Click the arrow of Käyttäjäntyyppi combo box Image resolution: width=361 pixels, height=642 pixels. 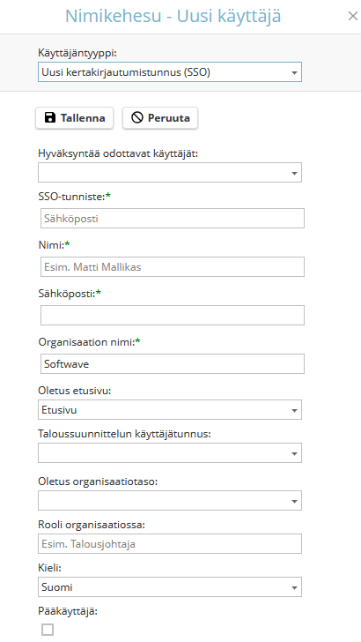coord(294,73)
